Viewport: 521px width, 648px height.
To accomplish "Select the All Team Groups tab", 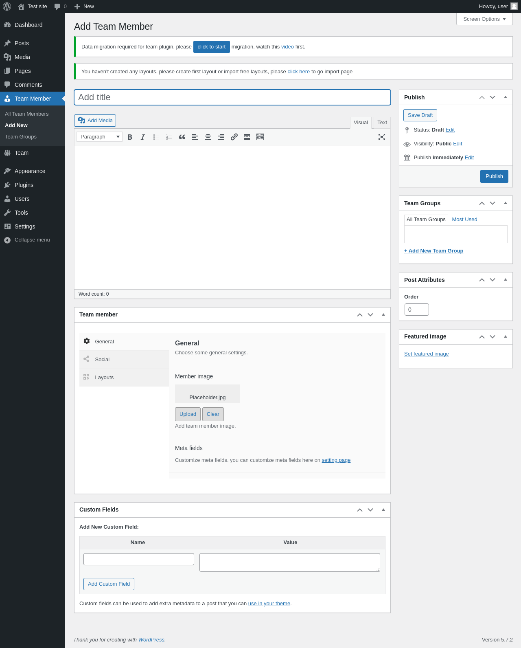I will (426, 220).
